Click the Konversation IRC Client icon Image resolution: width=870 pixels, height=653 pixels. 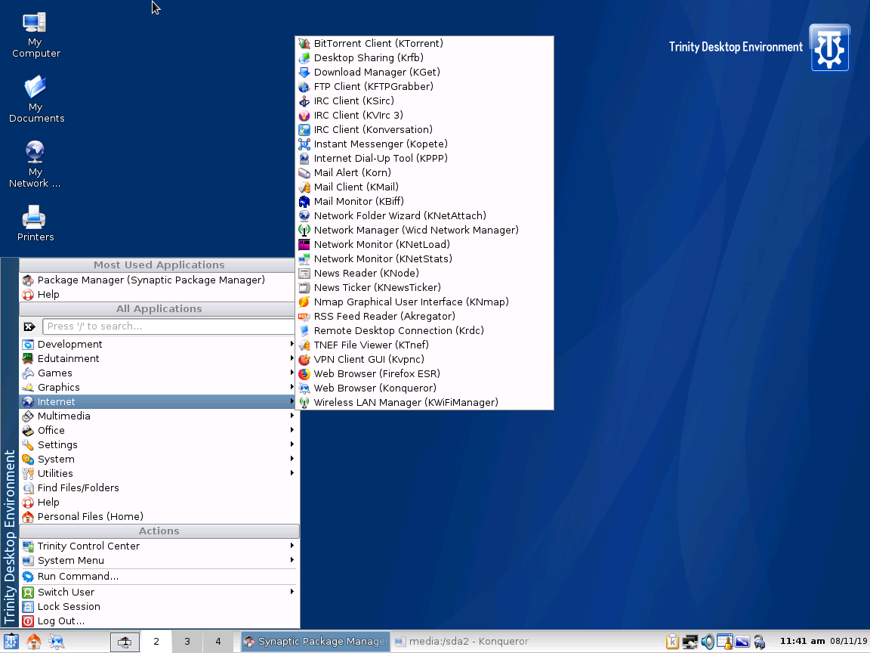click(x=304, y=130)
